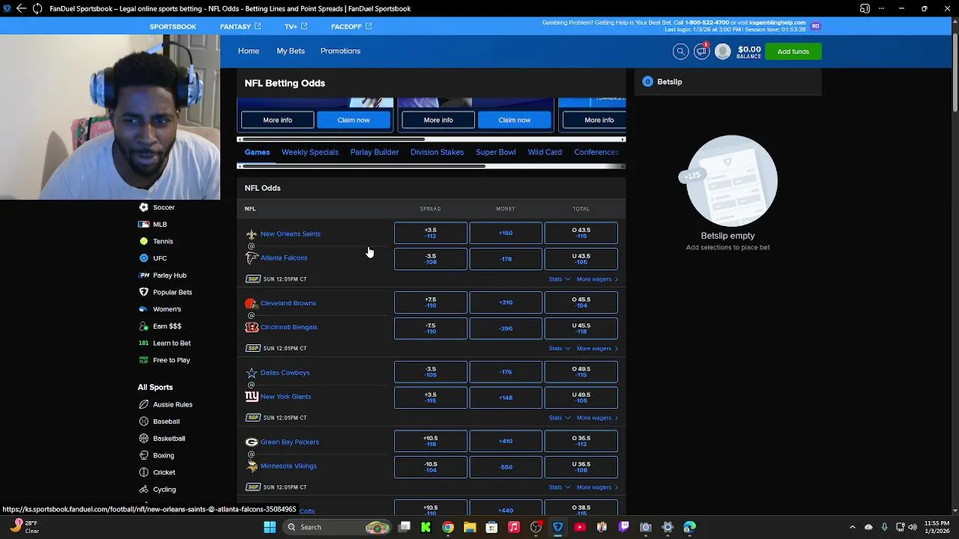This screenshot has width=959, height=539.
Task: Select New Orleans Saints +150 moneyline
Action: [506, 233]
